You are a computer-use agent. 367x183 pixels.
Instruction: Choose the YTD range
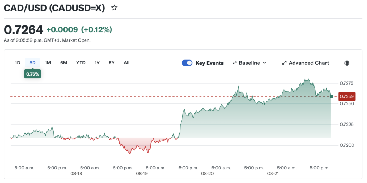[x=81, y=63]
